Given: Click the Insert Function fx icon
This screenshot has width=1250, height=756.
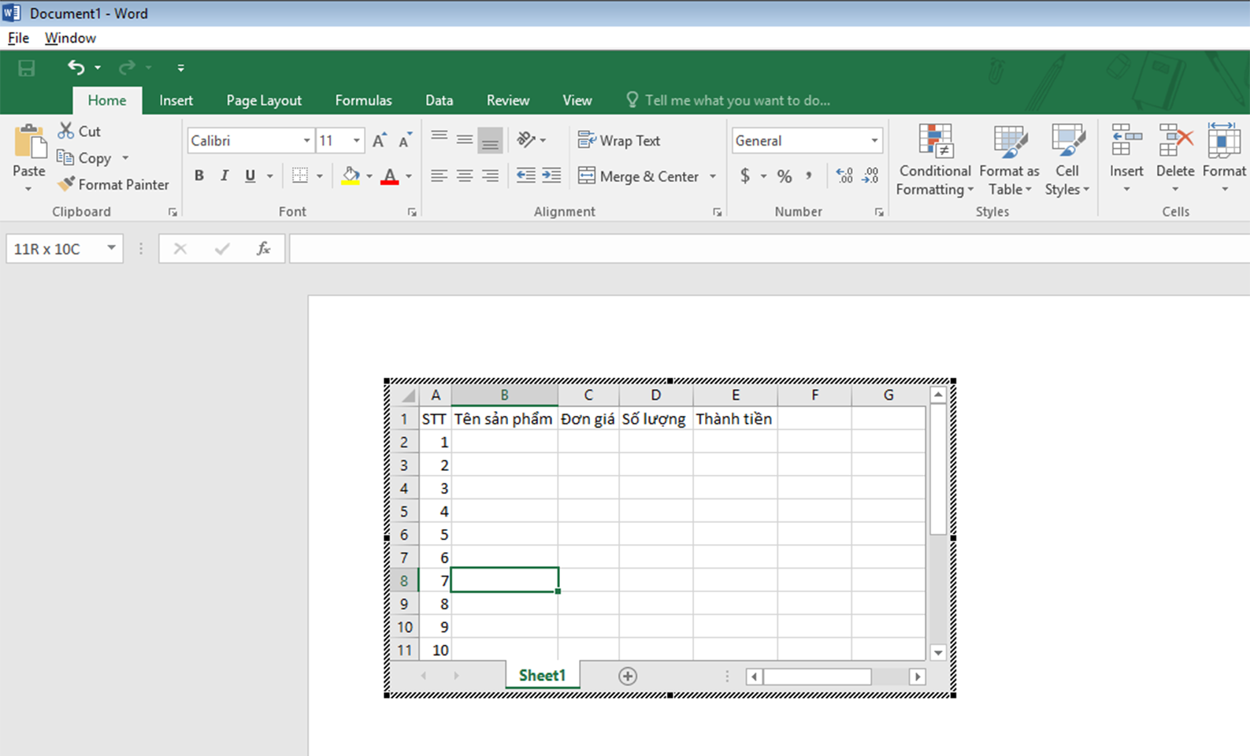Looking at the screenshot, I should pos(263,249).
